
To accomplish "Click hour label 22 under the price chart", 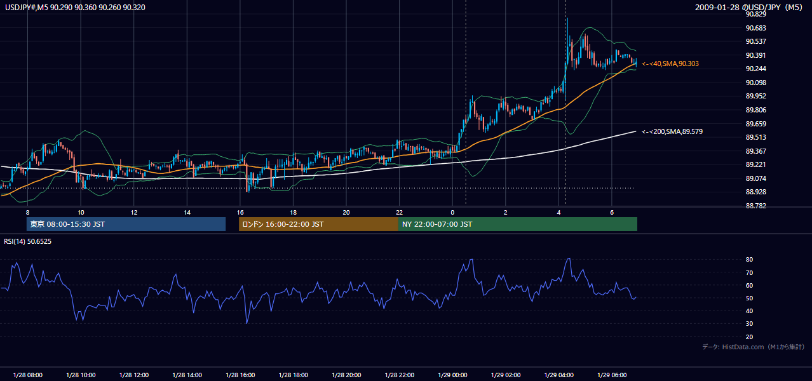I will coord(399,212).
